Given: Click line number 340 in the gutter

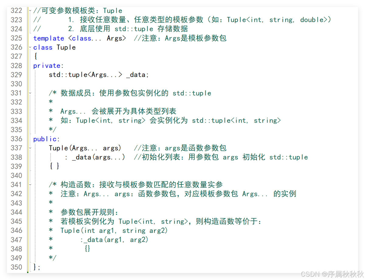Looking at the screenshot, I should point(16,176).
